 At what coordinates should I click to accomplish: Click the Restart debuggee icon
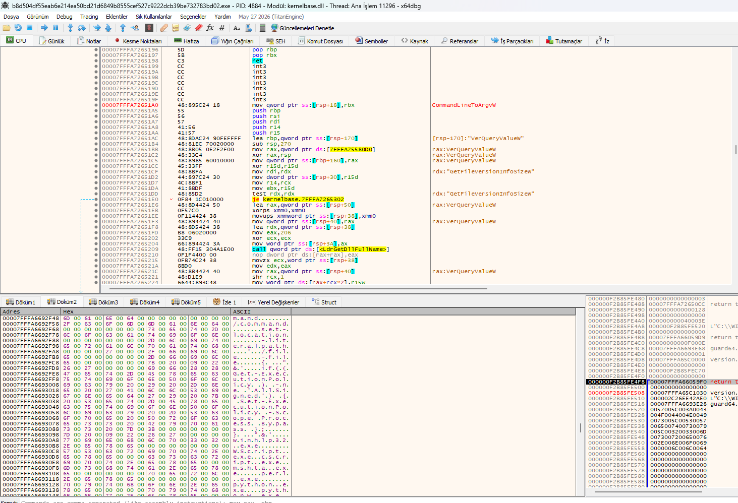(18, 28)
